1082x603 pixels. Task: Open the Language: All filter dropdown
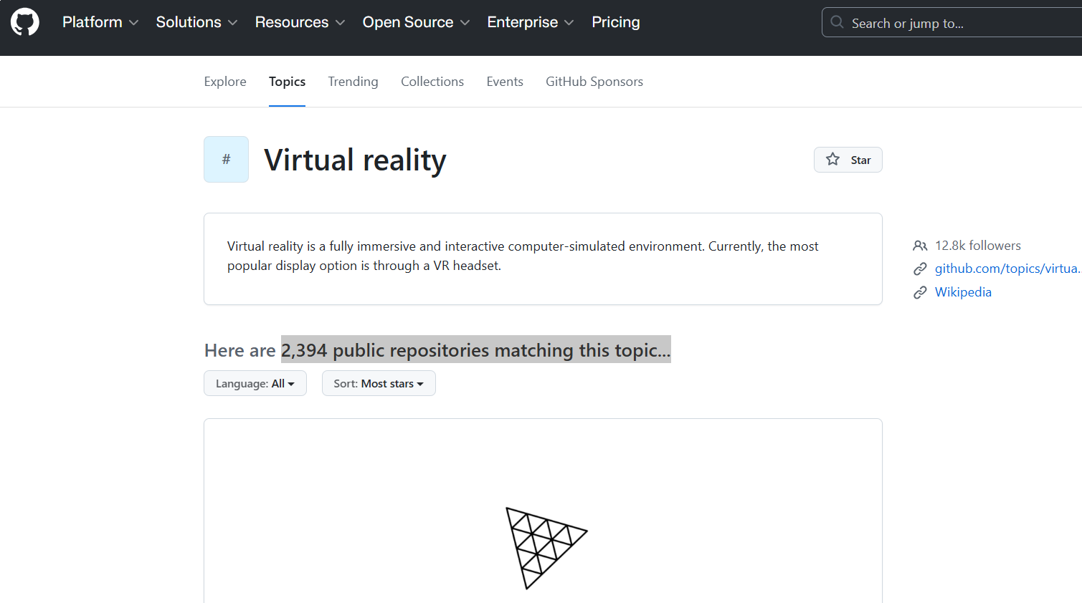pos(255,383)
